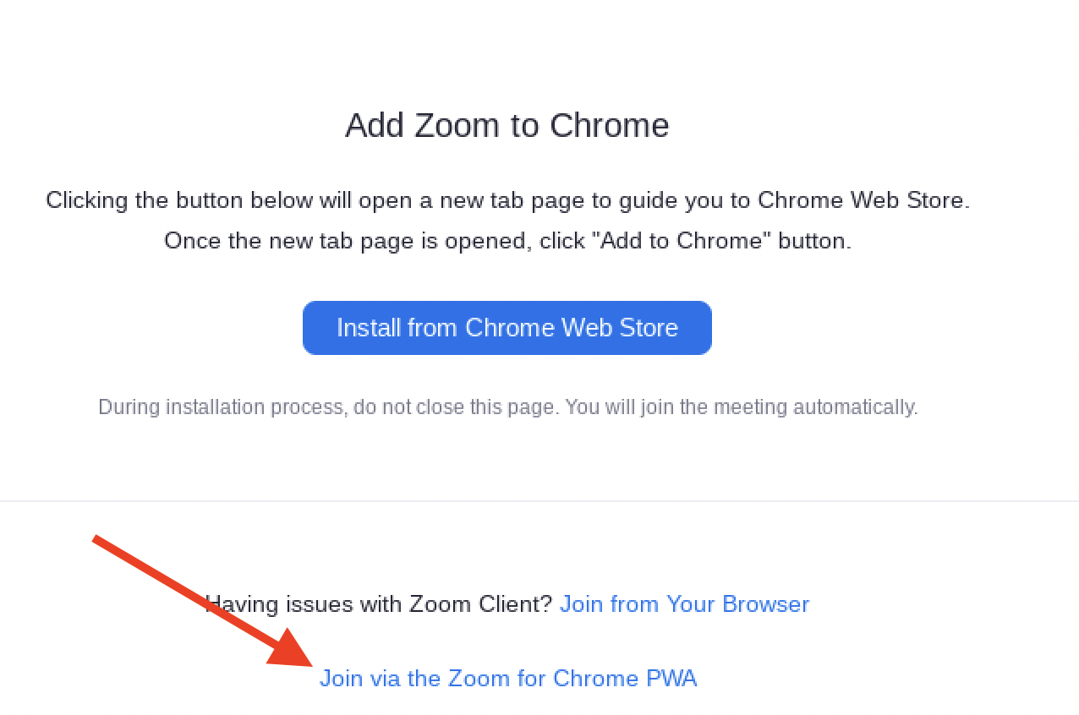Click "You will join the meeting automatically." sentence

coord(742,407)
